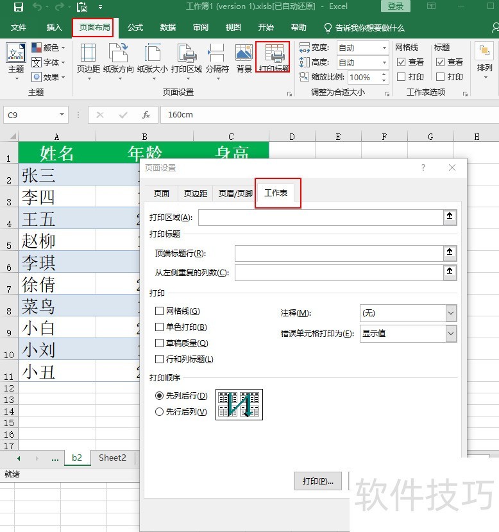Viewport: 499px width, 532px height.
Task: Click the Background (背景) icon
Action: click(244, 56)
